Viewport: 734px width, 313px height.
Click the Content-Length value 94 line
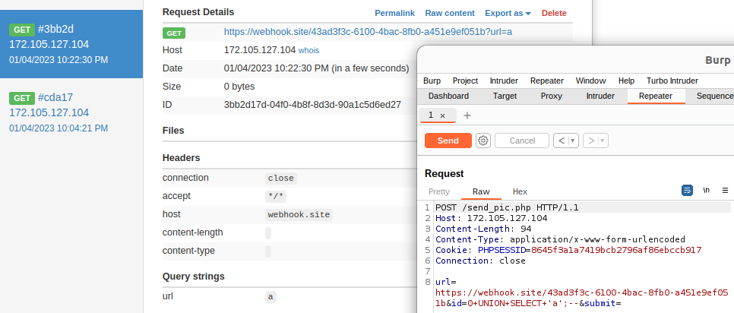(483, 229)
